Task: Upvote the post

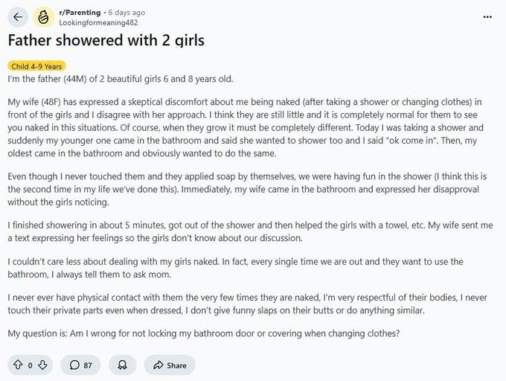Action: pyautogui.click(x=18, y=365)
